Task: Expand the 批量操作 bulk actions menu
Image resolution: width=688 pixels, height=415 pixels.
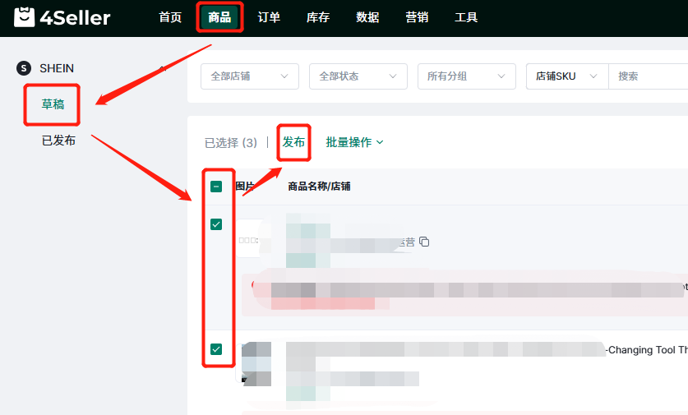Action: pos(354,142)
